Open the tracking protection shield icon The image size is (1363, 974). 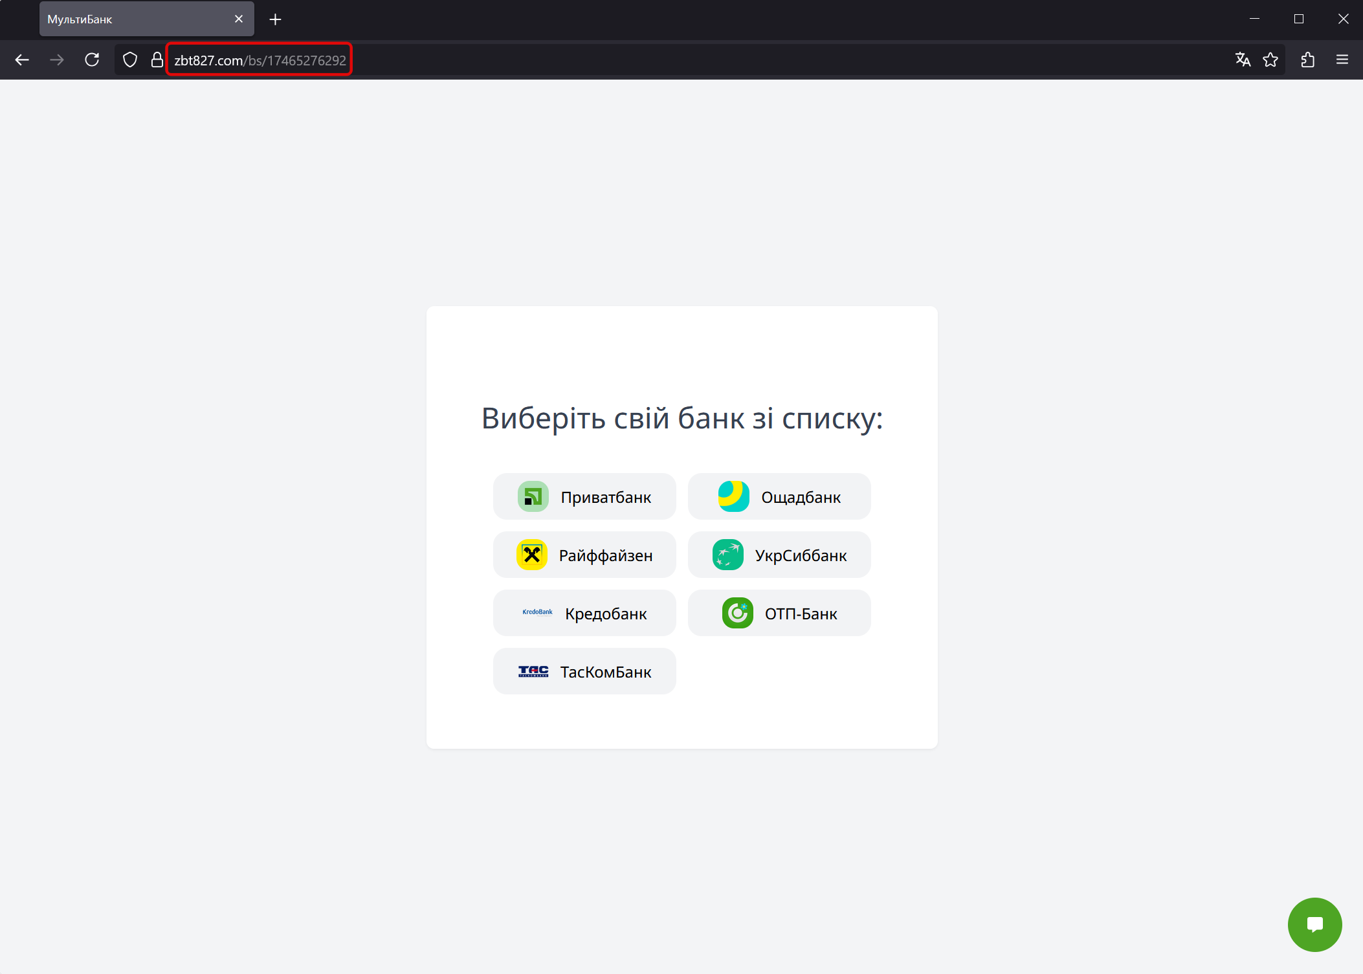[x=130, y=60]
